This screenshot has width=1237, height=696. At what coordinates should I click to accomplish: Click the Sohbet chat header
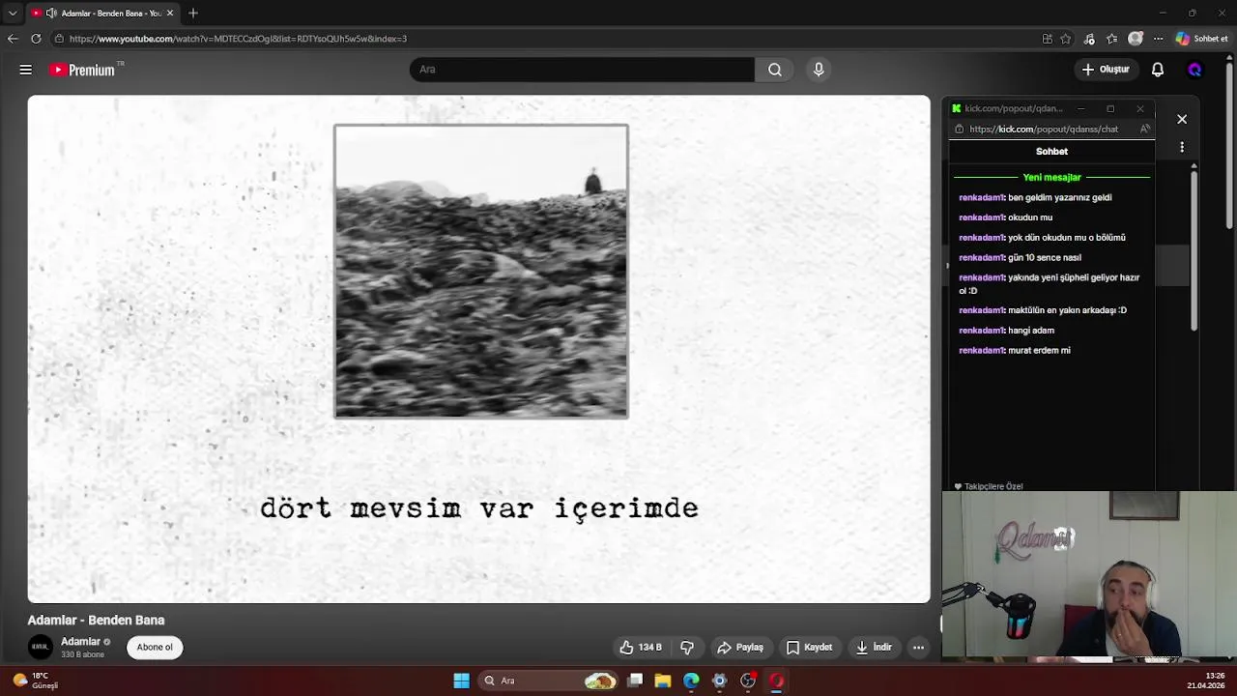coord(1051,151)
